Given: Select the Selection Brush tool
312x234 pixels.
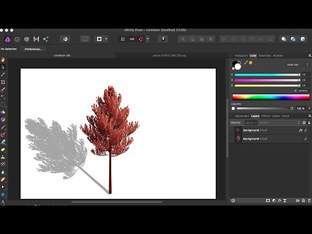Looking at the screenshot, I should tap(3, 90).
